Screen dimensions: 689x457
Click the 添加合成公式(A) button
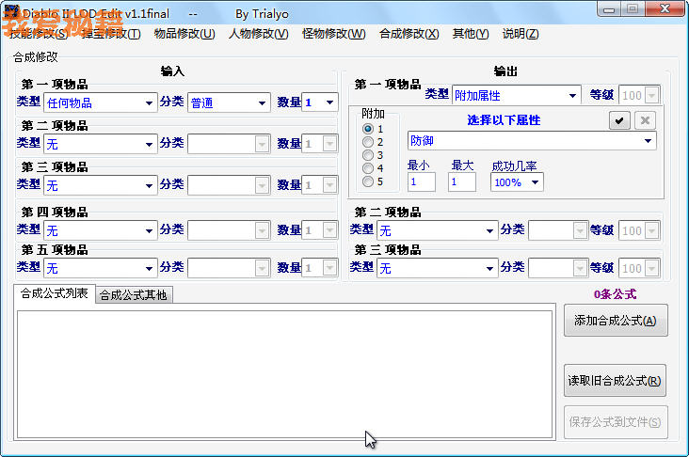(617, 321)
